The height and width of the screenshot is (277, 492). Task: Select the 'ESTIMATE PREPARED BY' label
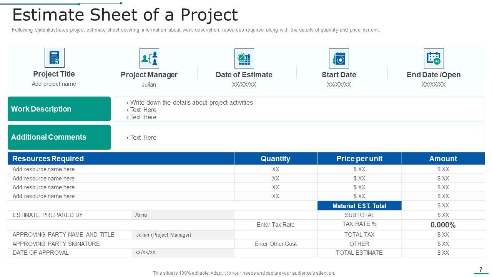48,215
